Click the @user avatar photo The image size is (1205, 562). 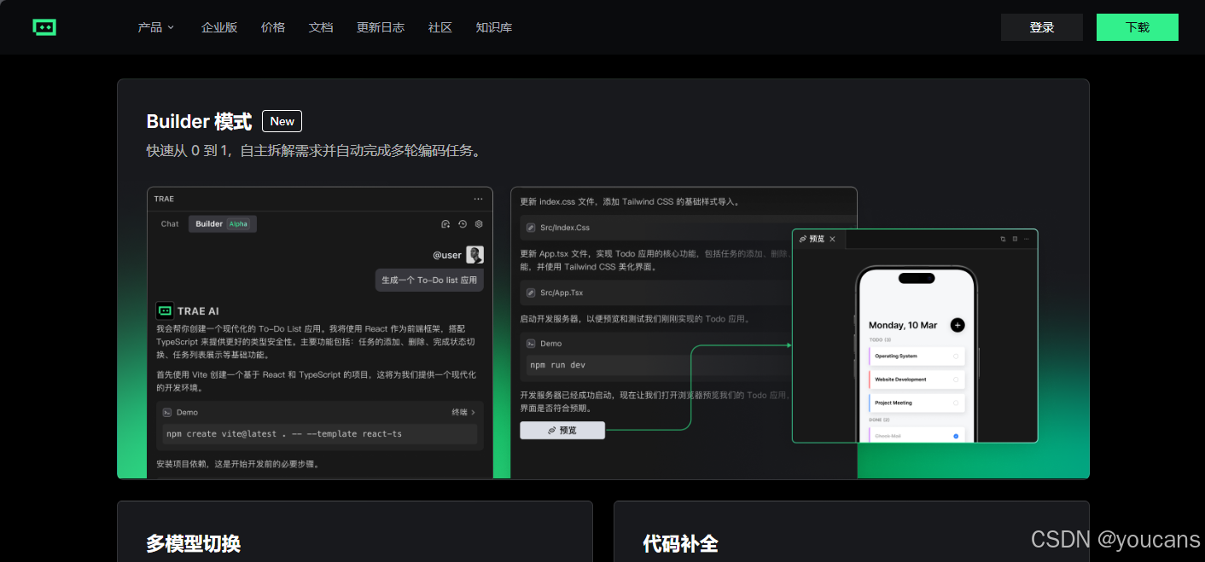click(474, 254)
